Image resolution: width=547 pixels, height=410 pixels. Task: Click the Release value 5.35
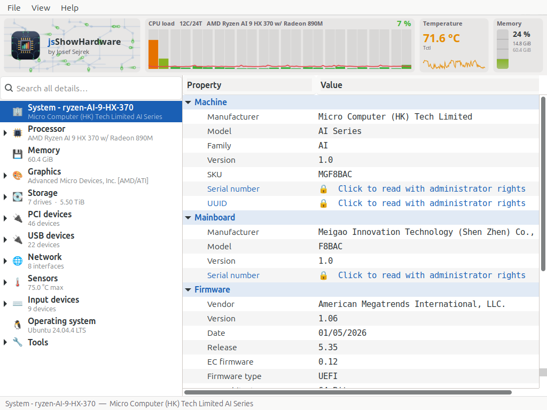click(328, 347)
